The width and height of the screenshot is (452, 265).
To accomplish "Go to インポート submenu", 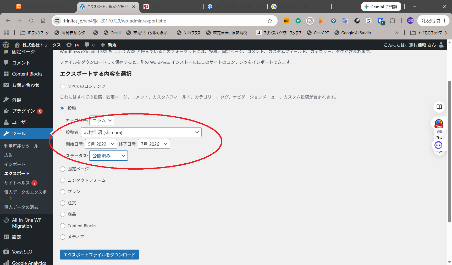I will [15, 164].
